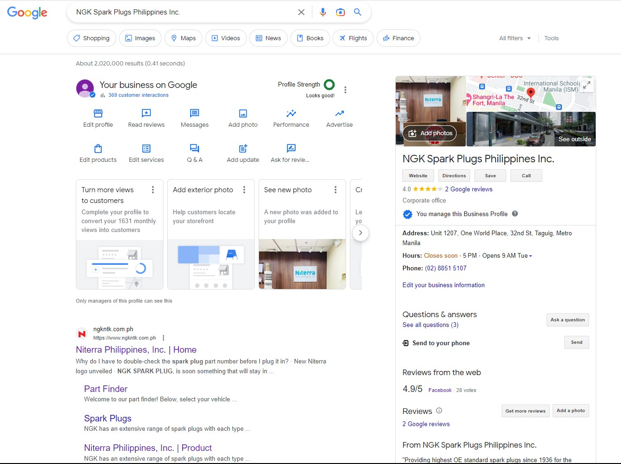Open the Performance sparkline icon
Viewport: 621px width, 464px height.
tap(291, 113)
